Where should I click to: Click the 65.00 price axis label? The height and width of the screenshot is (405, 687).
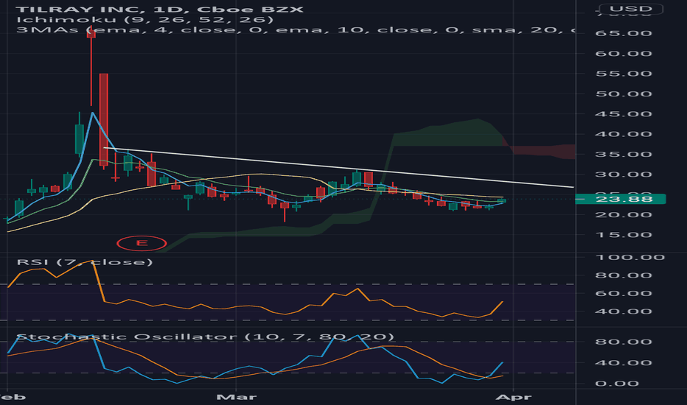[x=624, y=33]
